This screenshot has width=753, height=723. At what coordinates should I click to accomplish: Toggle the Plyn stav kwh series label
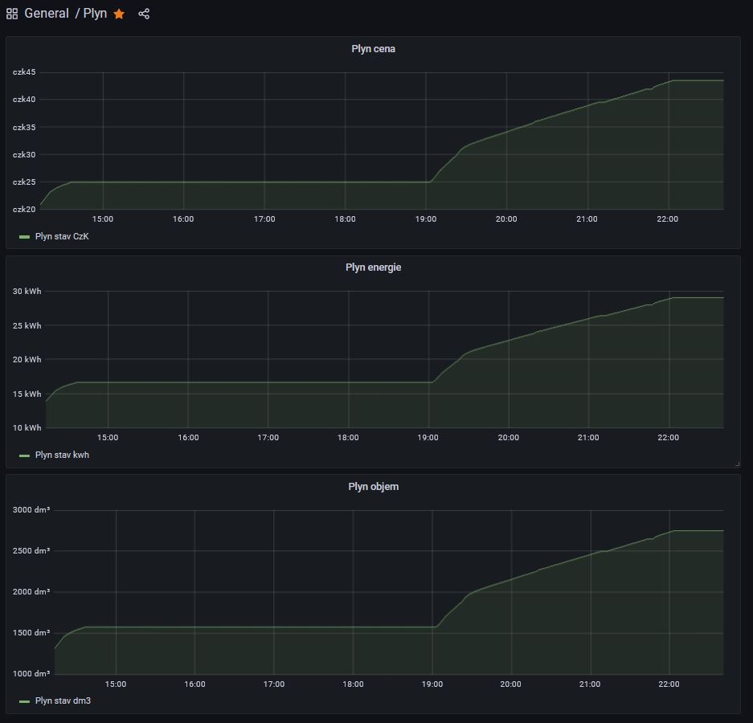pos(62,455)
